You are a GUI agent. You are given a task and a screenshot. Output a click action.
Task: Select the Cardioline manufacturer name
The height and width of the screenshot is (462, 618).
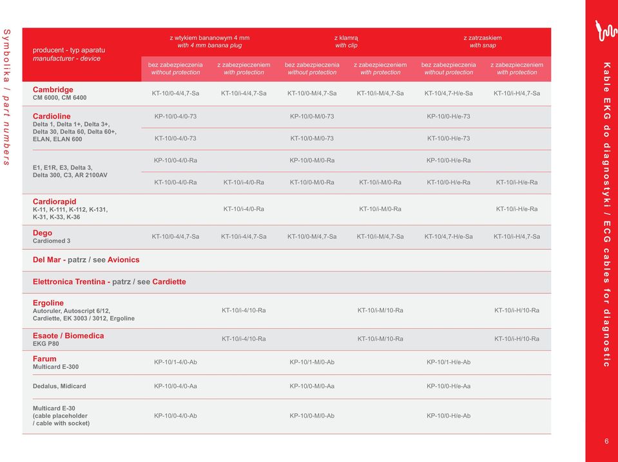pos(52,116)
